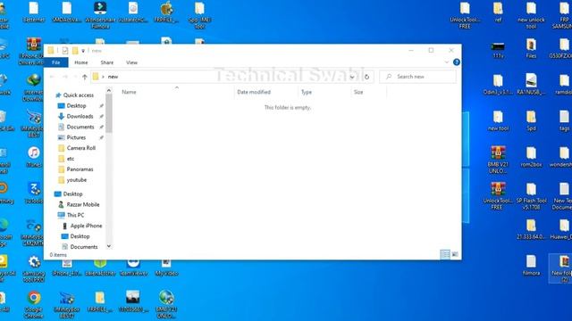Select the '21.333.64.0...' desktop folder

531,229
